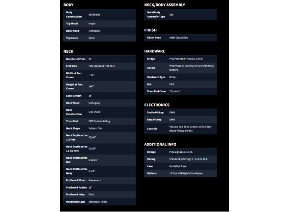Select 'Neck Depth at the 1/2 Fret' label
Image resolution: width=289 pixels, height=212 pixels.
click(77, 137)
